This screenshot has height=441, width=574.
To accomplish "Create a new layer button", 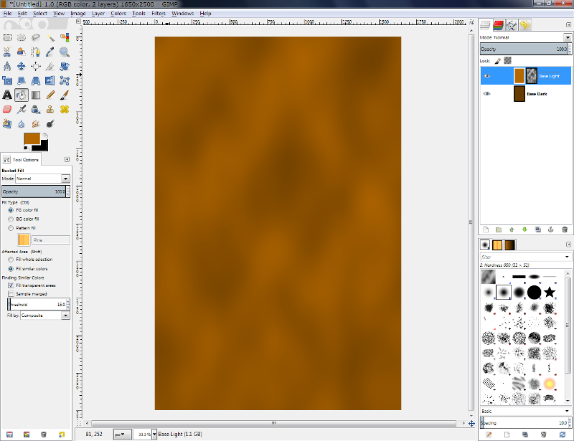I will coord(486,229).
